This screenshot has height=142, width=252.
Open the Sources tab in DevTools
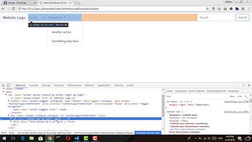(46, 85)
